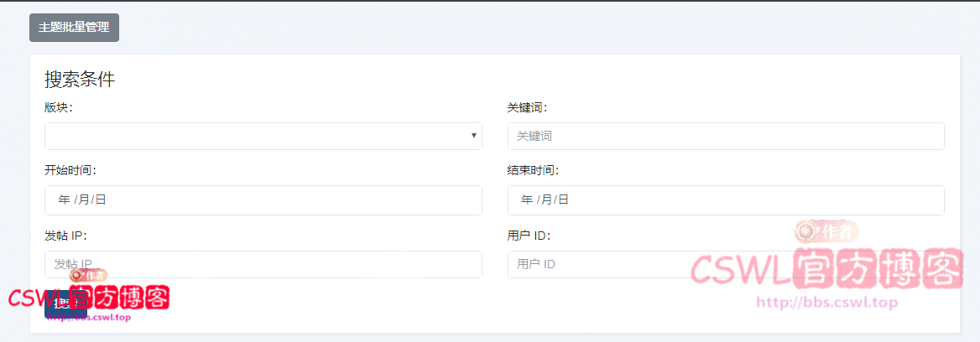Click the 搜索条件 heading
This screenshot has height=342, width=980.
[x=80, y=80]
